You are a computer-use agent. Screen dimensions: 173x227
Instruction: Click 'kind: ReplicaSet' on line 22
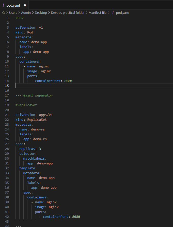coord(31,120)
